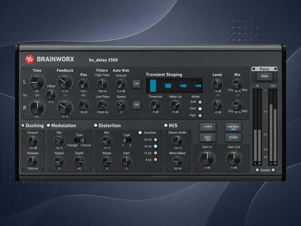This screenshot has height=226, width=301.
Task: Flip the Distortion Type 1/2 switch
Action: point(127,140)
